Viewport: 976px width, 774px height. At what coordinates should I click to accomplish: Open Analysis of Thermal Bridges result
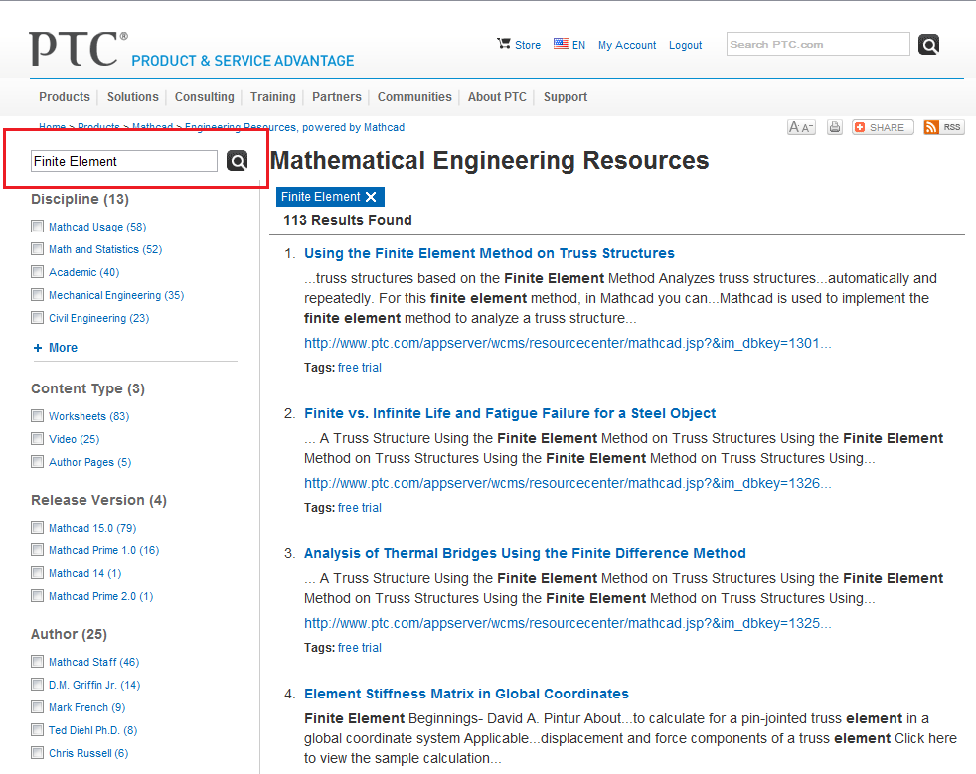point(525,553)
